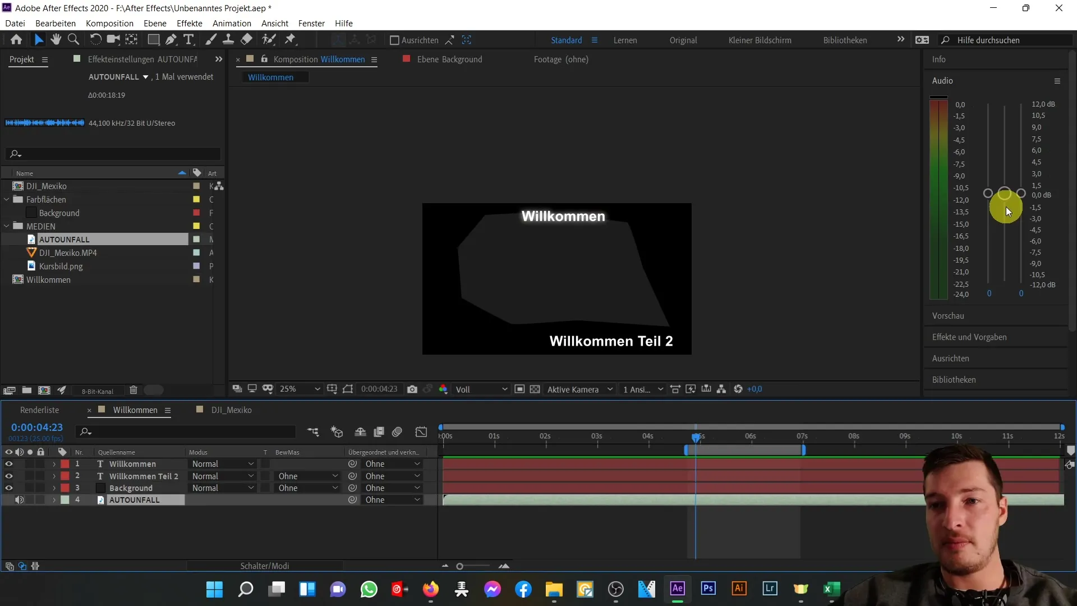Viewport: 1077px width, 606px height.
Task: Toggle visibility of Background layer
Action: (9, 488)
